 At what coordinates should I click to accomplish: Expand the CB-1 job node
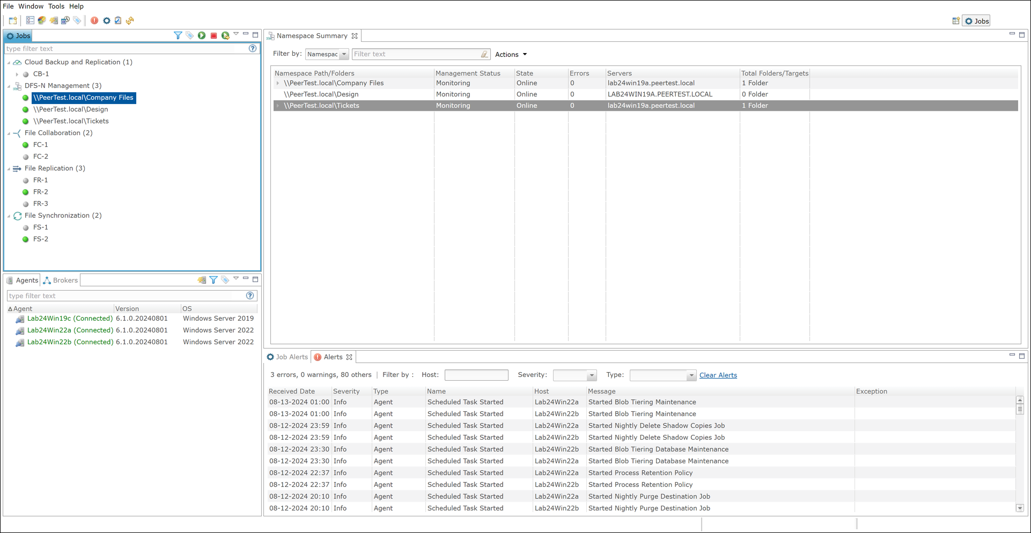coord(17,74)
